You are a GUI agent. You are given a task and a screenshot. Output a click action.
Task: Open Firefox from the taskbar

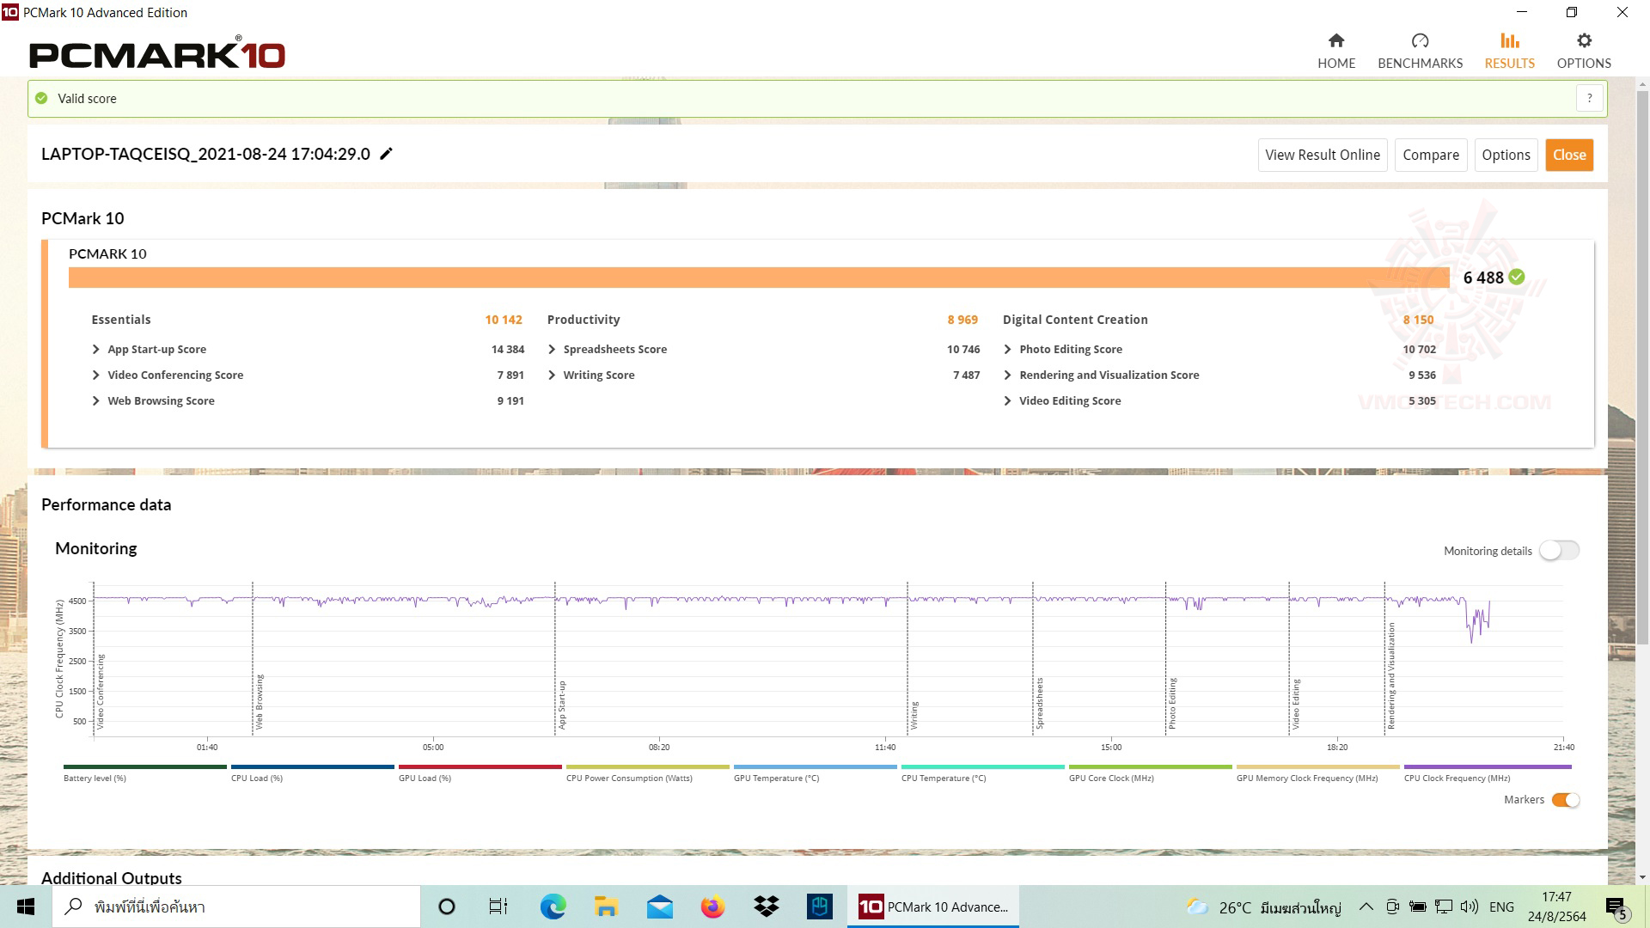[x=712, y=907]
